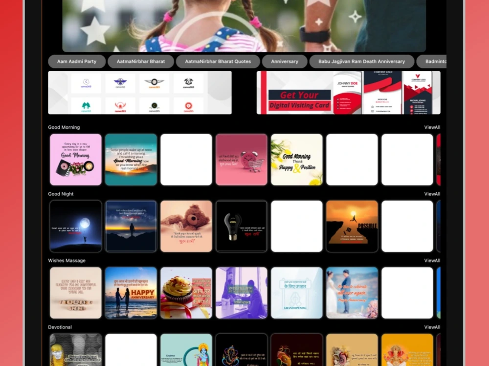Screen dimensions: 489x366
Task: Open pink Good Morning donut card
Action: pyautogui.click(x=76, y=160)
